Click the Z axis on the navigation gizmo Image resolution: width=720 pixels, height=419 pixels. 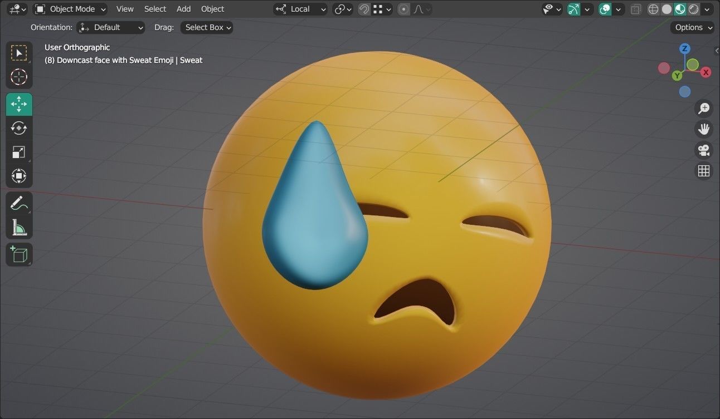pyautogui.click(x=684, y=48)
